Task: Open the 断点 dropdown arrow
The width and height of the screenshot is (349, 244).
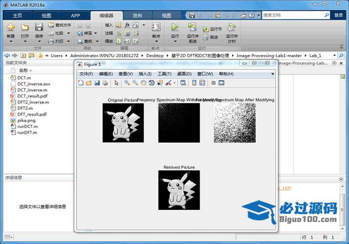Action: 156,41
